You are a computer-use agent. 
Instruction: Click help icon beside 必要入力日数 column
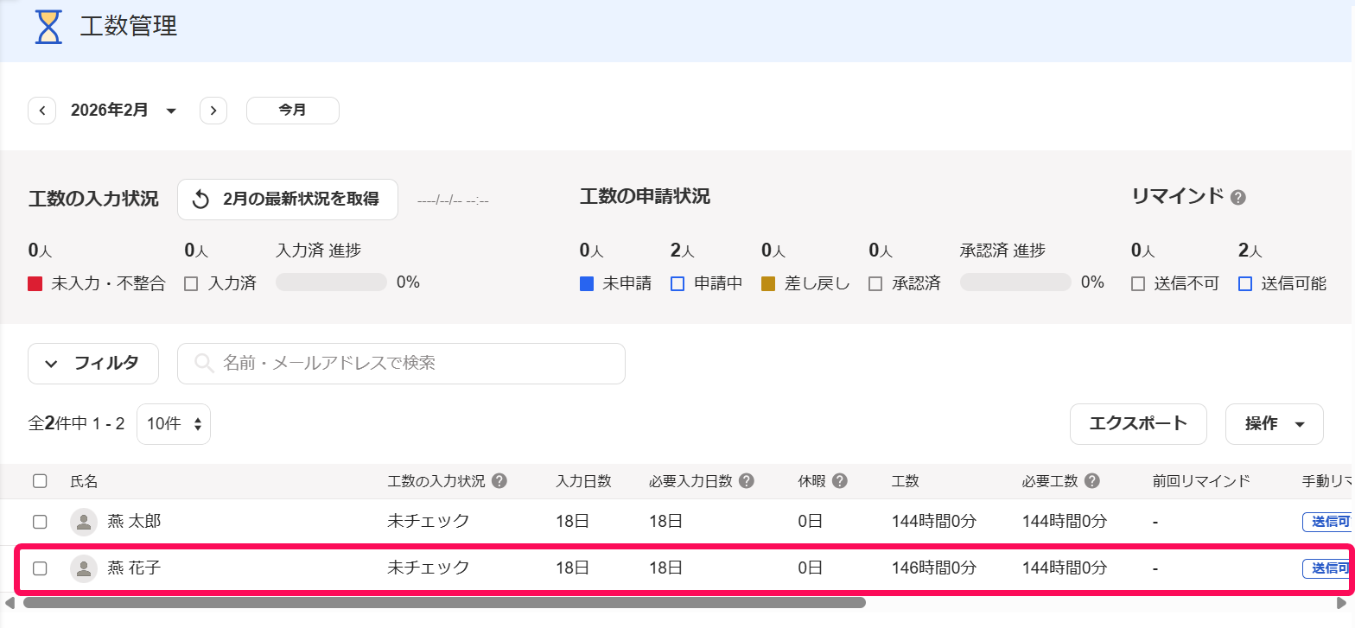click(747, 481)
